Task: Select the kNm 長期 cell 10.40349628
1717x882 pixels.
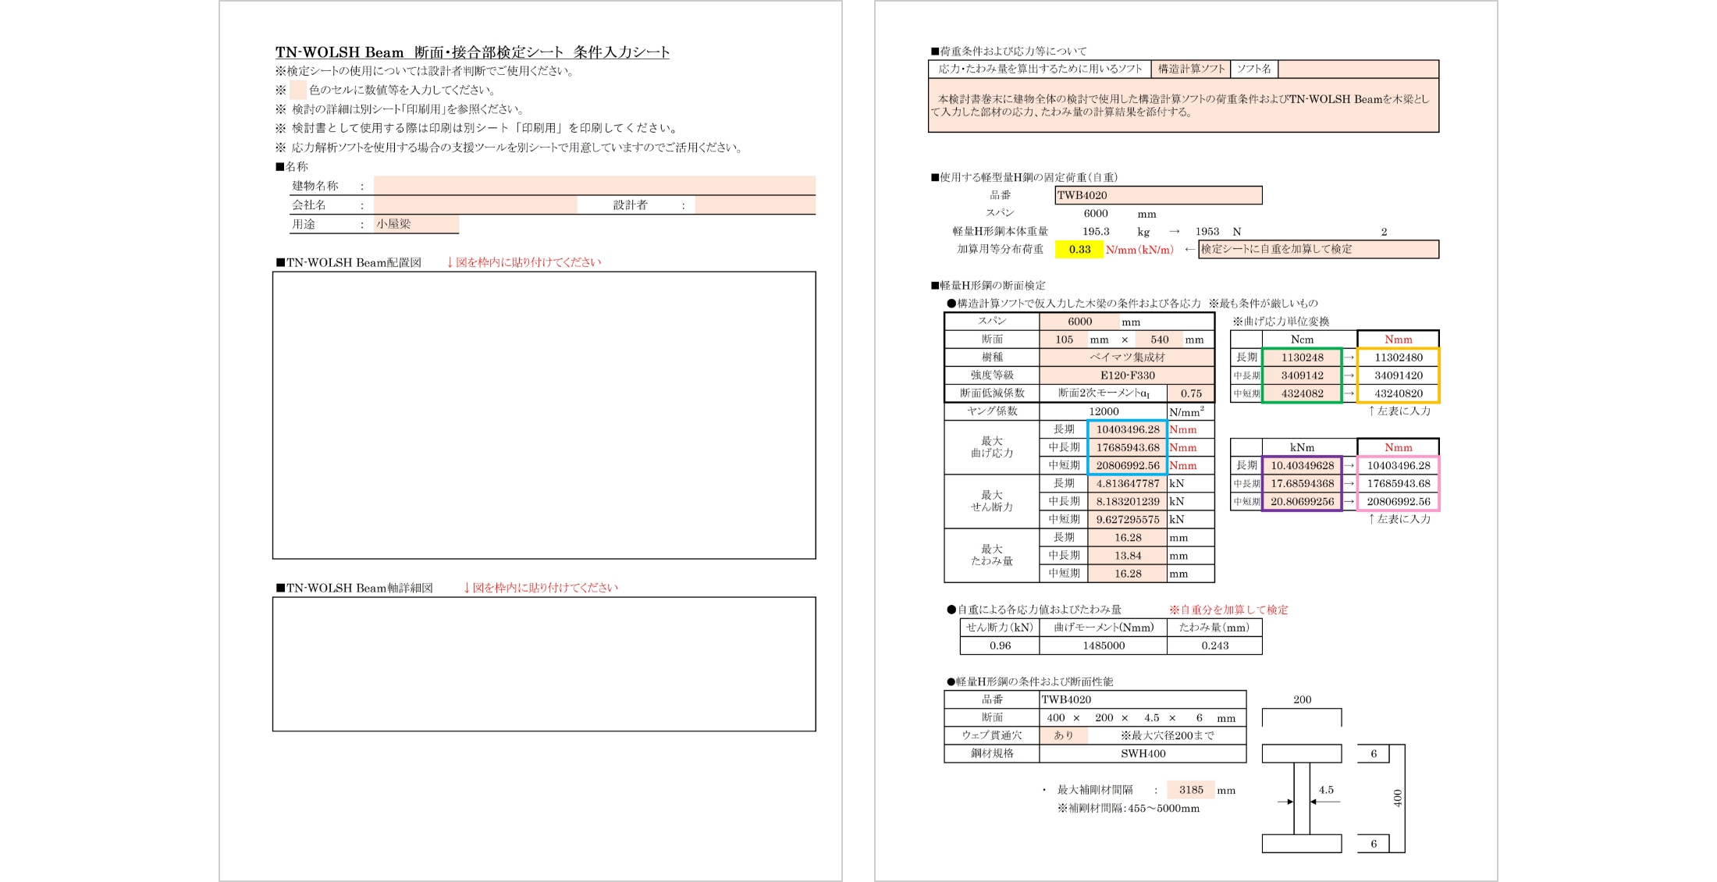Action: click(x=1302, y=465)
